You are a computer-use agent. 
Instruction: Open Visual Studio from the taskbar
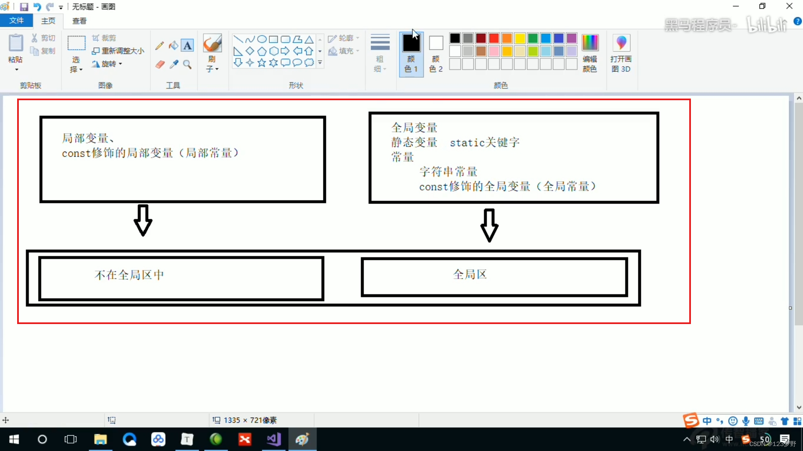click(274, 439)
